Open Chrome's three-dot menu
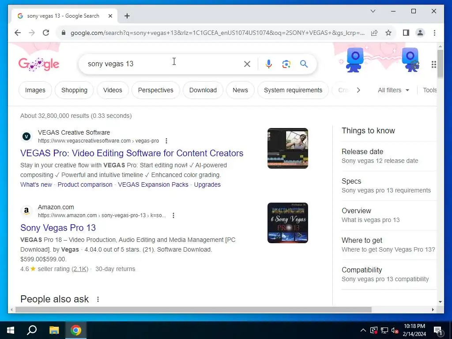Viewport: 452px width, 339px height. pyautogui.click(x=434, y=33)
